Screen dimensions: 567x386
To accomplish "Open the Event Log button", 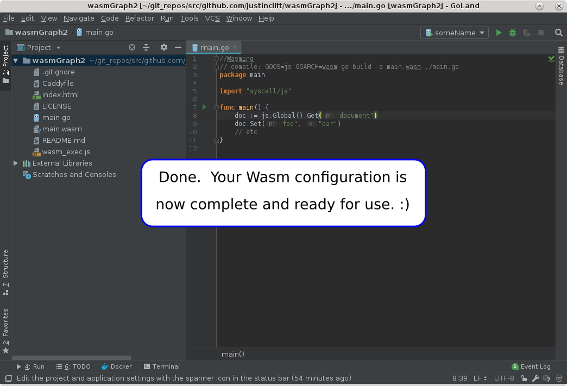I will [531, 366].
